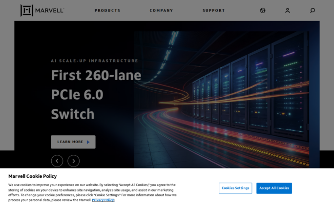Click the search magnifier icon
Image resolution: width=334 pixels, height=209 pixels.
coord(313,10)
